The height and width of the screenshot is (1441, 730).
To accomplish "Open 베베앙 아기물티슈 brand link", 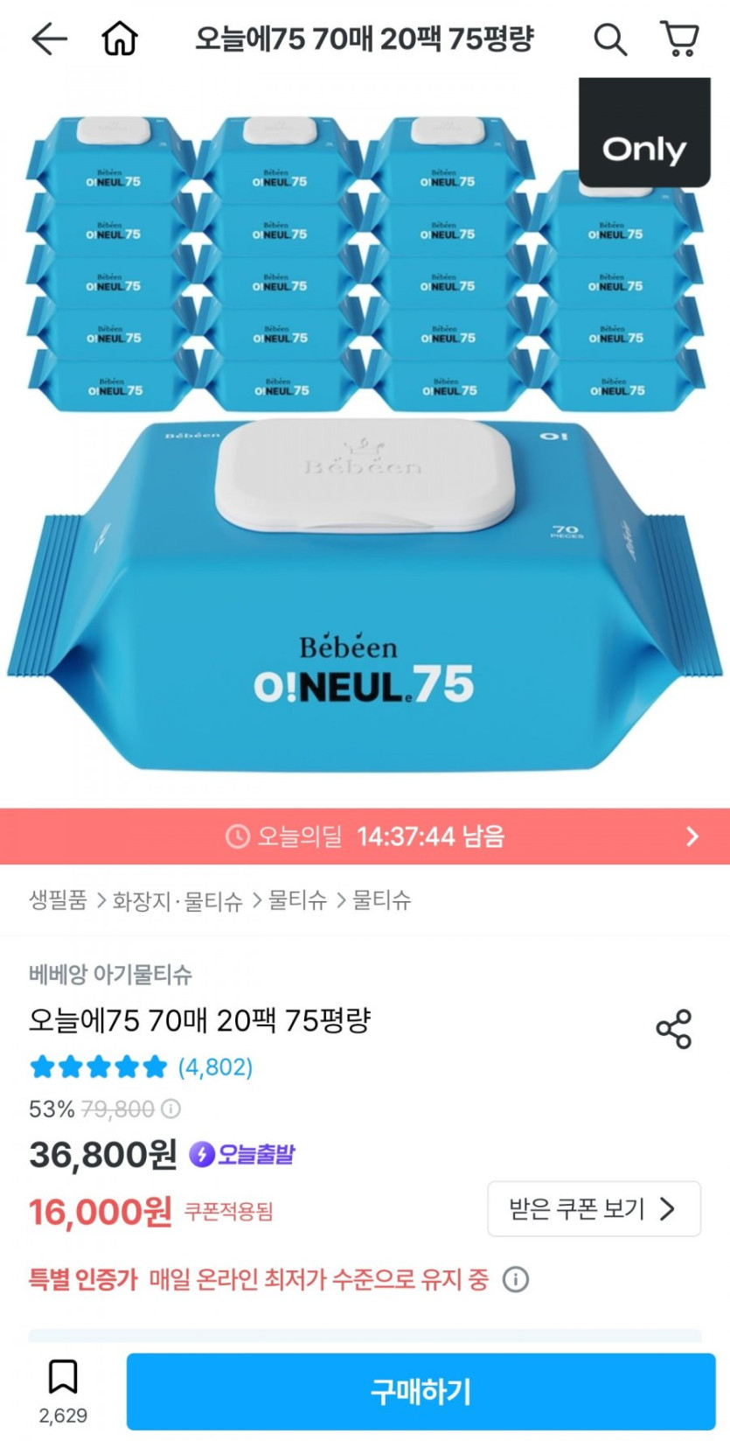I will point(110,974).
